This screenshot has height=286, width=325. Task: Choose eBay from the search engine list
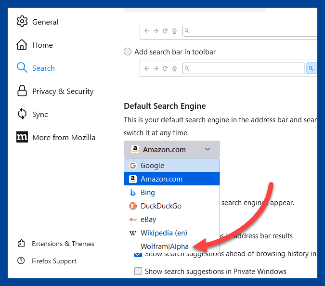[172, 219]
